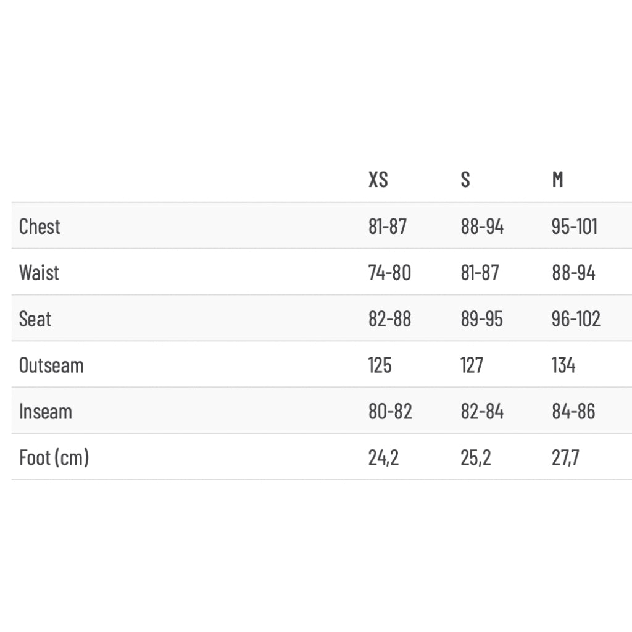Select the Chest row label
Viewport: 632px width, 632px height.
coord(39,227)
